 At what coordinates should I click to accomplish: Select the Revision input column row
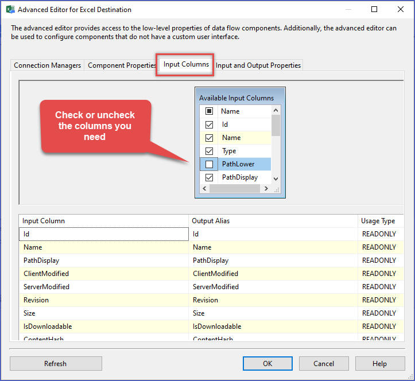point(103,300)
